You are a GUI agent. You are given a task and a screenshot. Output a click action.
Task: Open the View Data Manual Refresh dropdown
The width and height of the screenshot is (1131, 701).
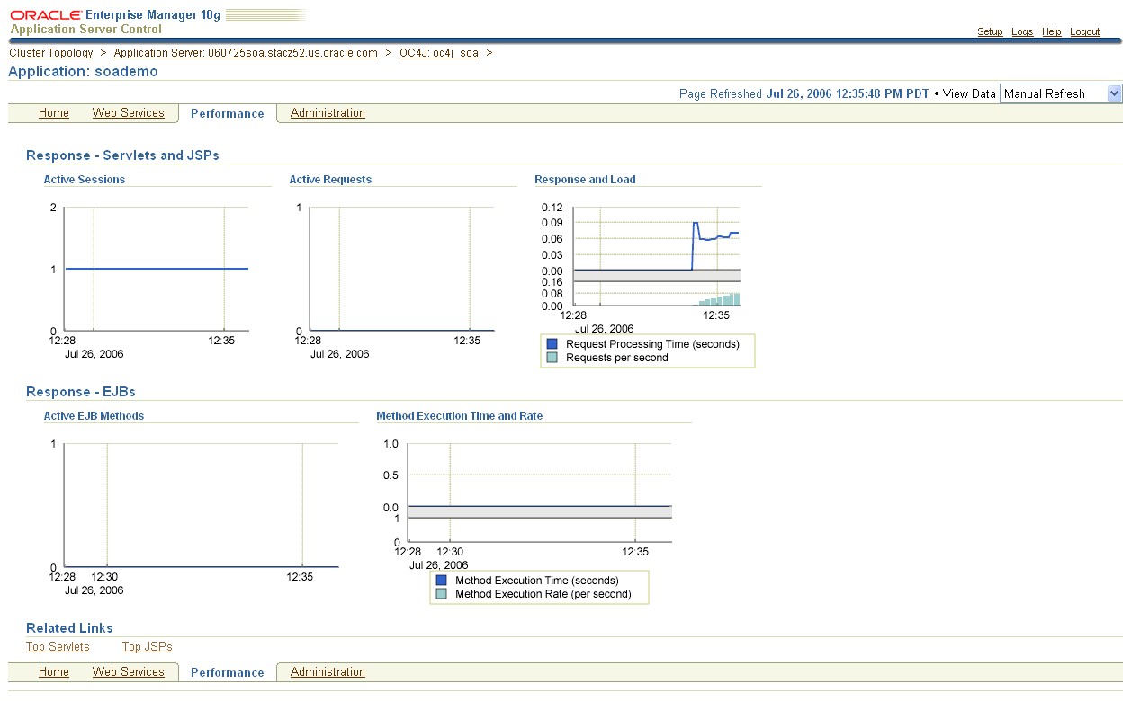click(1061, 93)
